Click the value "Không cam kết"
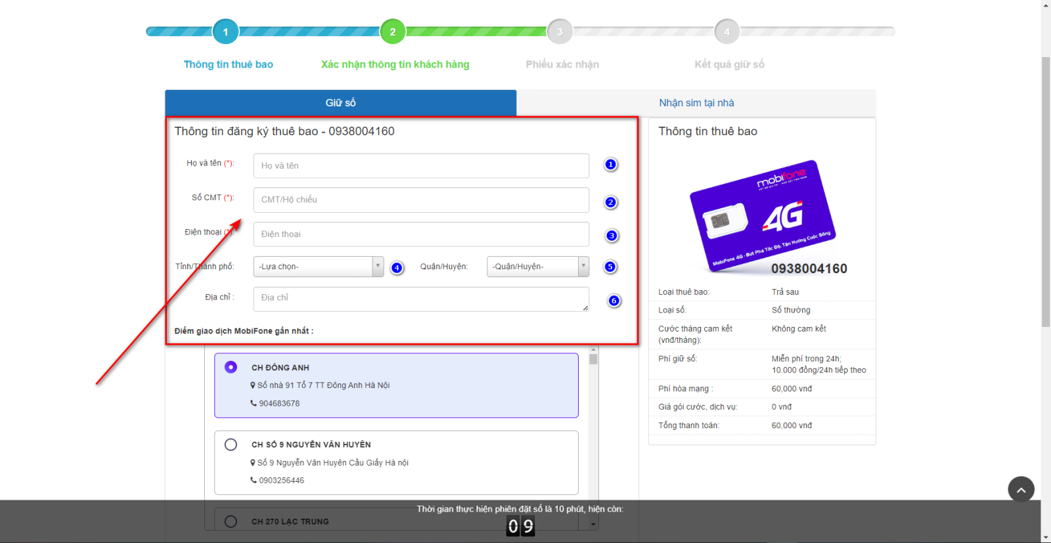The width and height of the screenshot is (1051, 543). point(799,328)
